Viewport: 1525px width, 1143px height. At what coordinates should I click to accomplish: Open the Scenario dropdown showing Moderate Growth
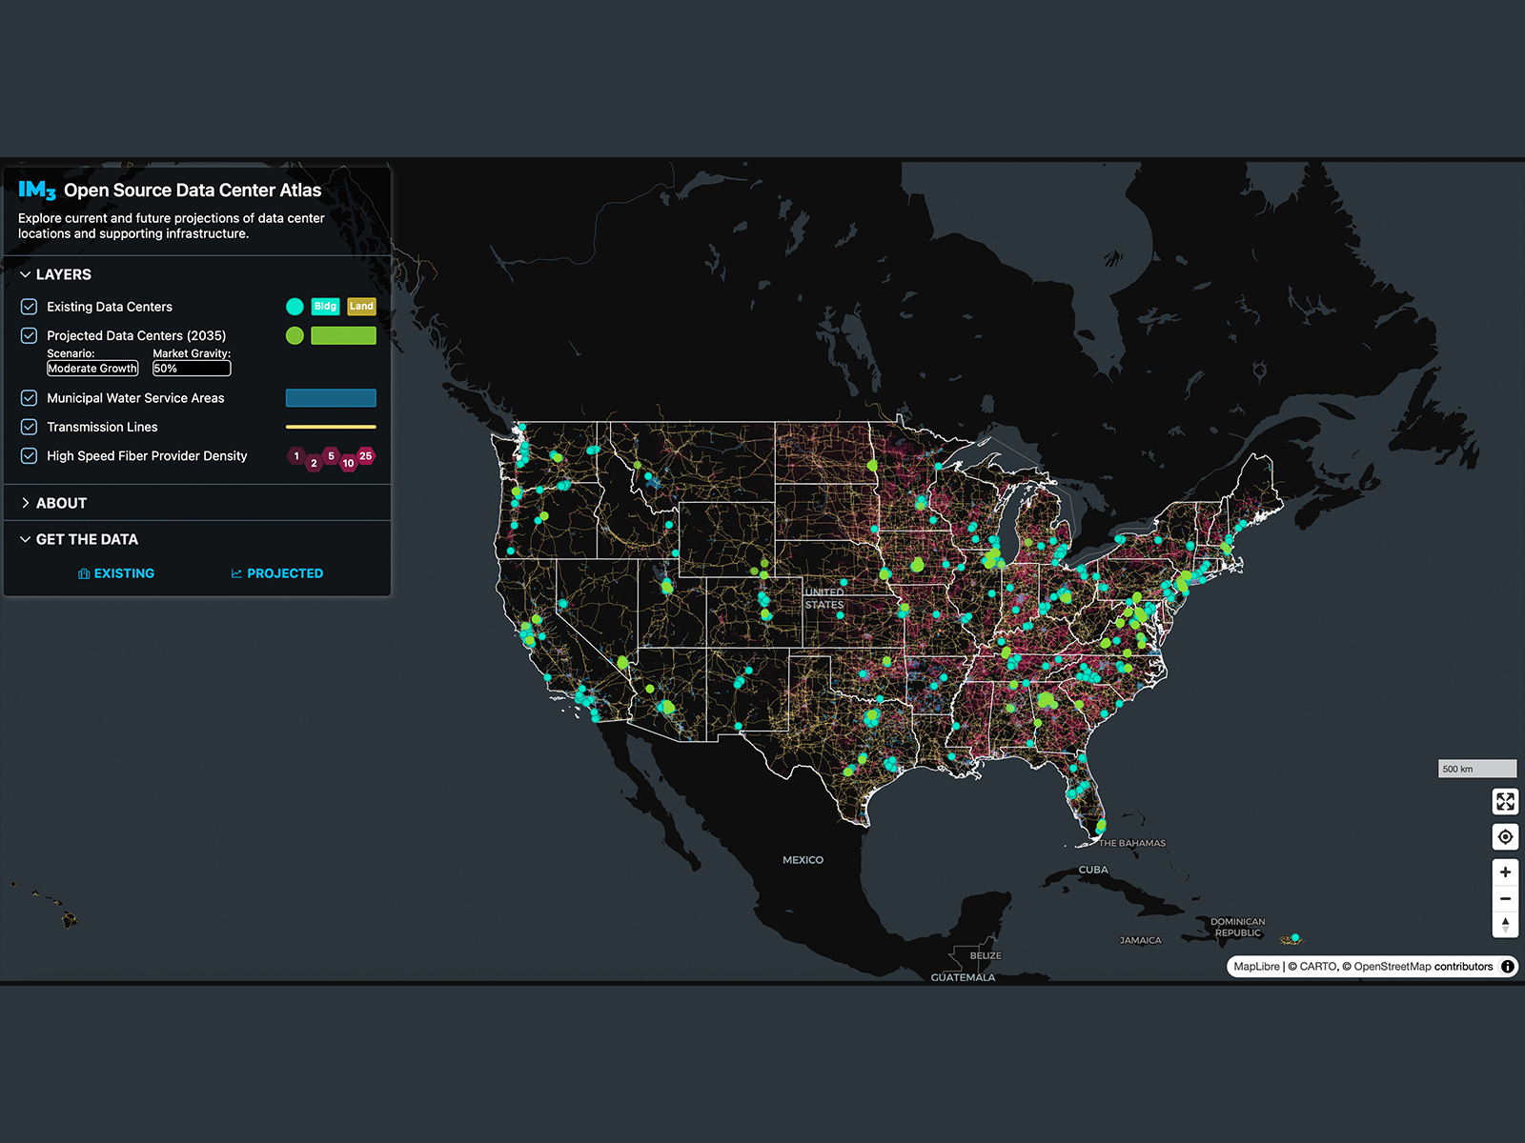[x=92, y=368]
